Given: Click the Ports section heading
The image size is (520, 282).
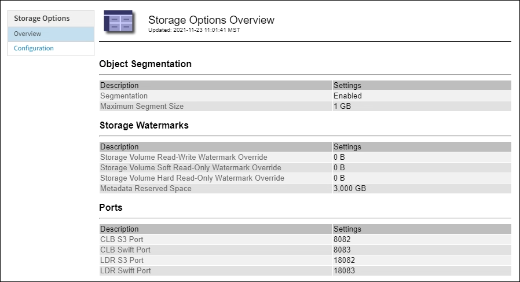Looking at the screenshot, I should point(111,207).
